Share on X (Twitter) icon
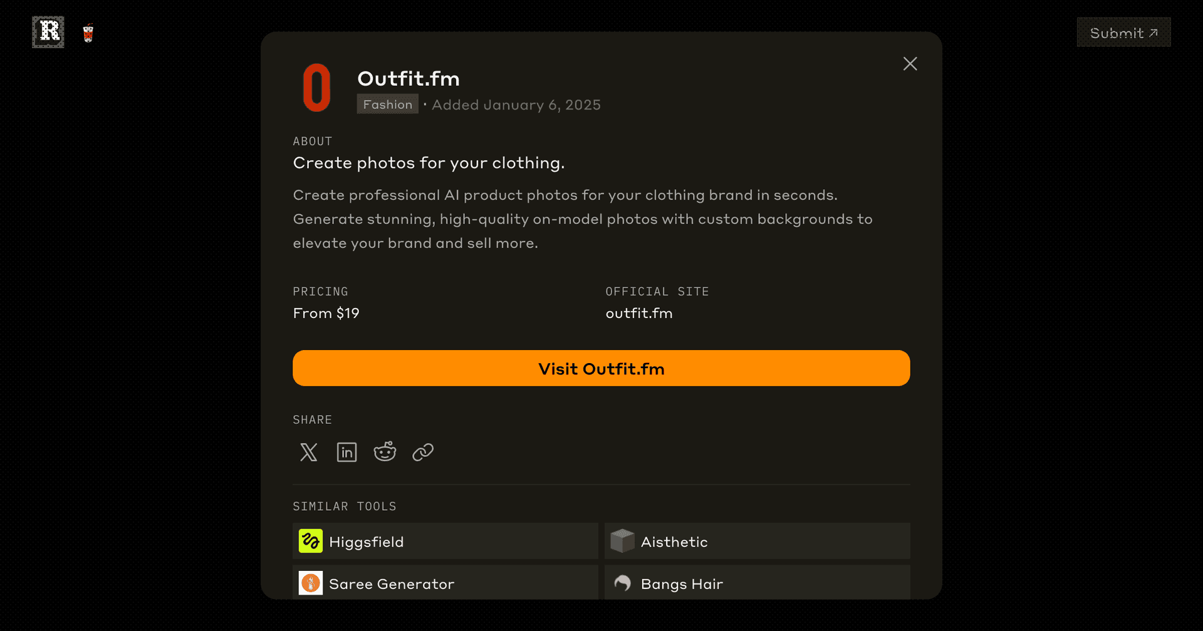 (308, 452)
